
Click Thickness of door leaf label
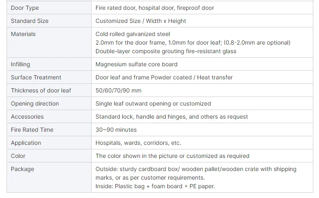[41, 90]
